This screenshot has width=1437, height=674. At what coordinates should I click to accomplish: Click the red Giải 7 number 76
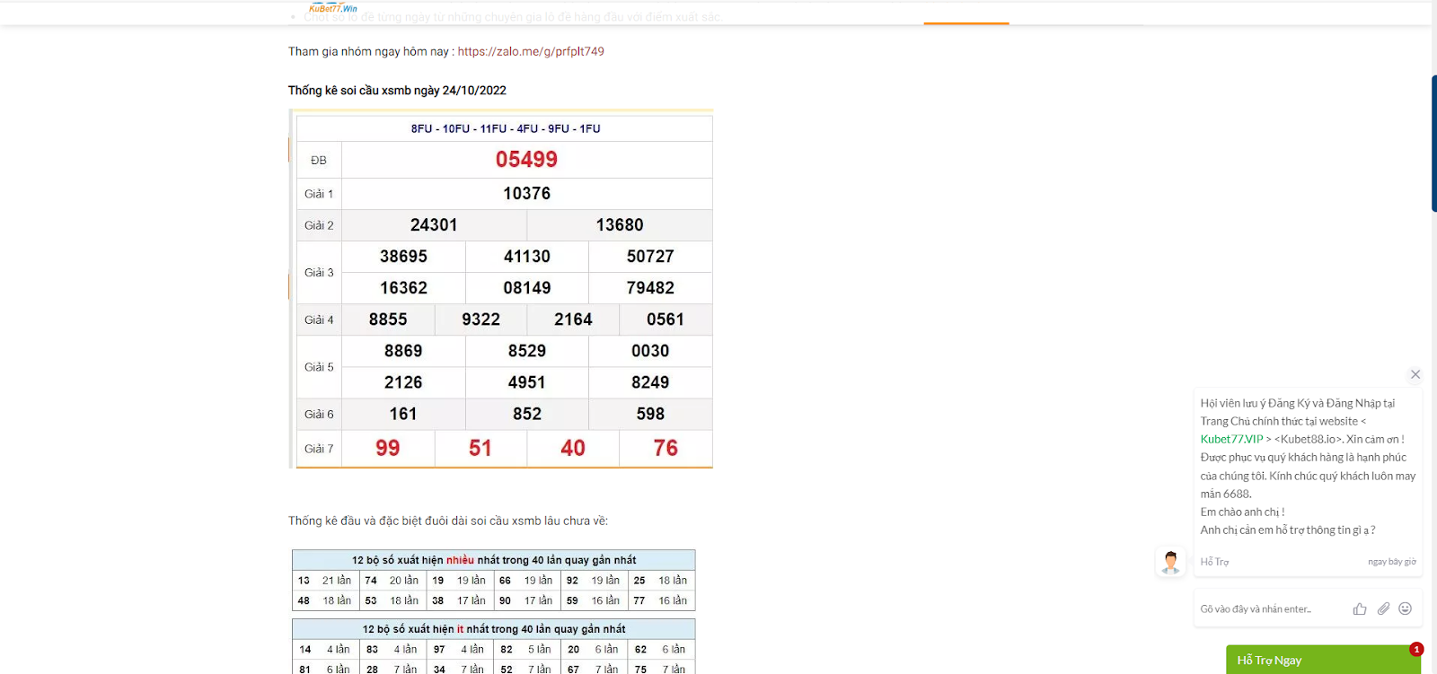(x=666, y=448)
